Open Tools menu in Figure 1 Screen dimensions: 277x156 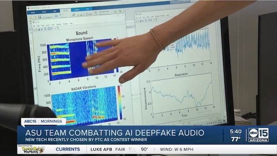[53, 25]
